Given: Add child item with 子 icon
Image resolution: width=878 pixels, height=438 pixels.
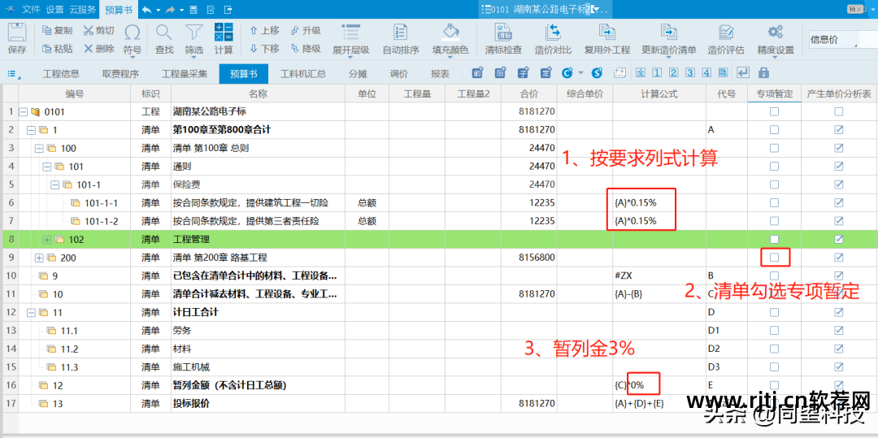Looking at the screenshot, I should (x=523, y=72).
